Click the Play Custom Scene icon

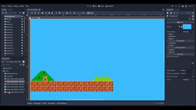186,6
